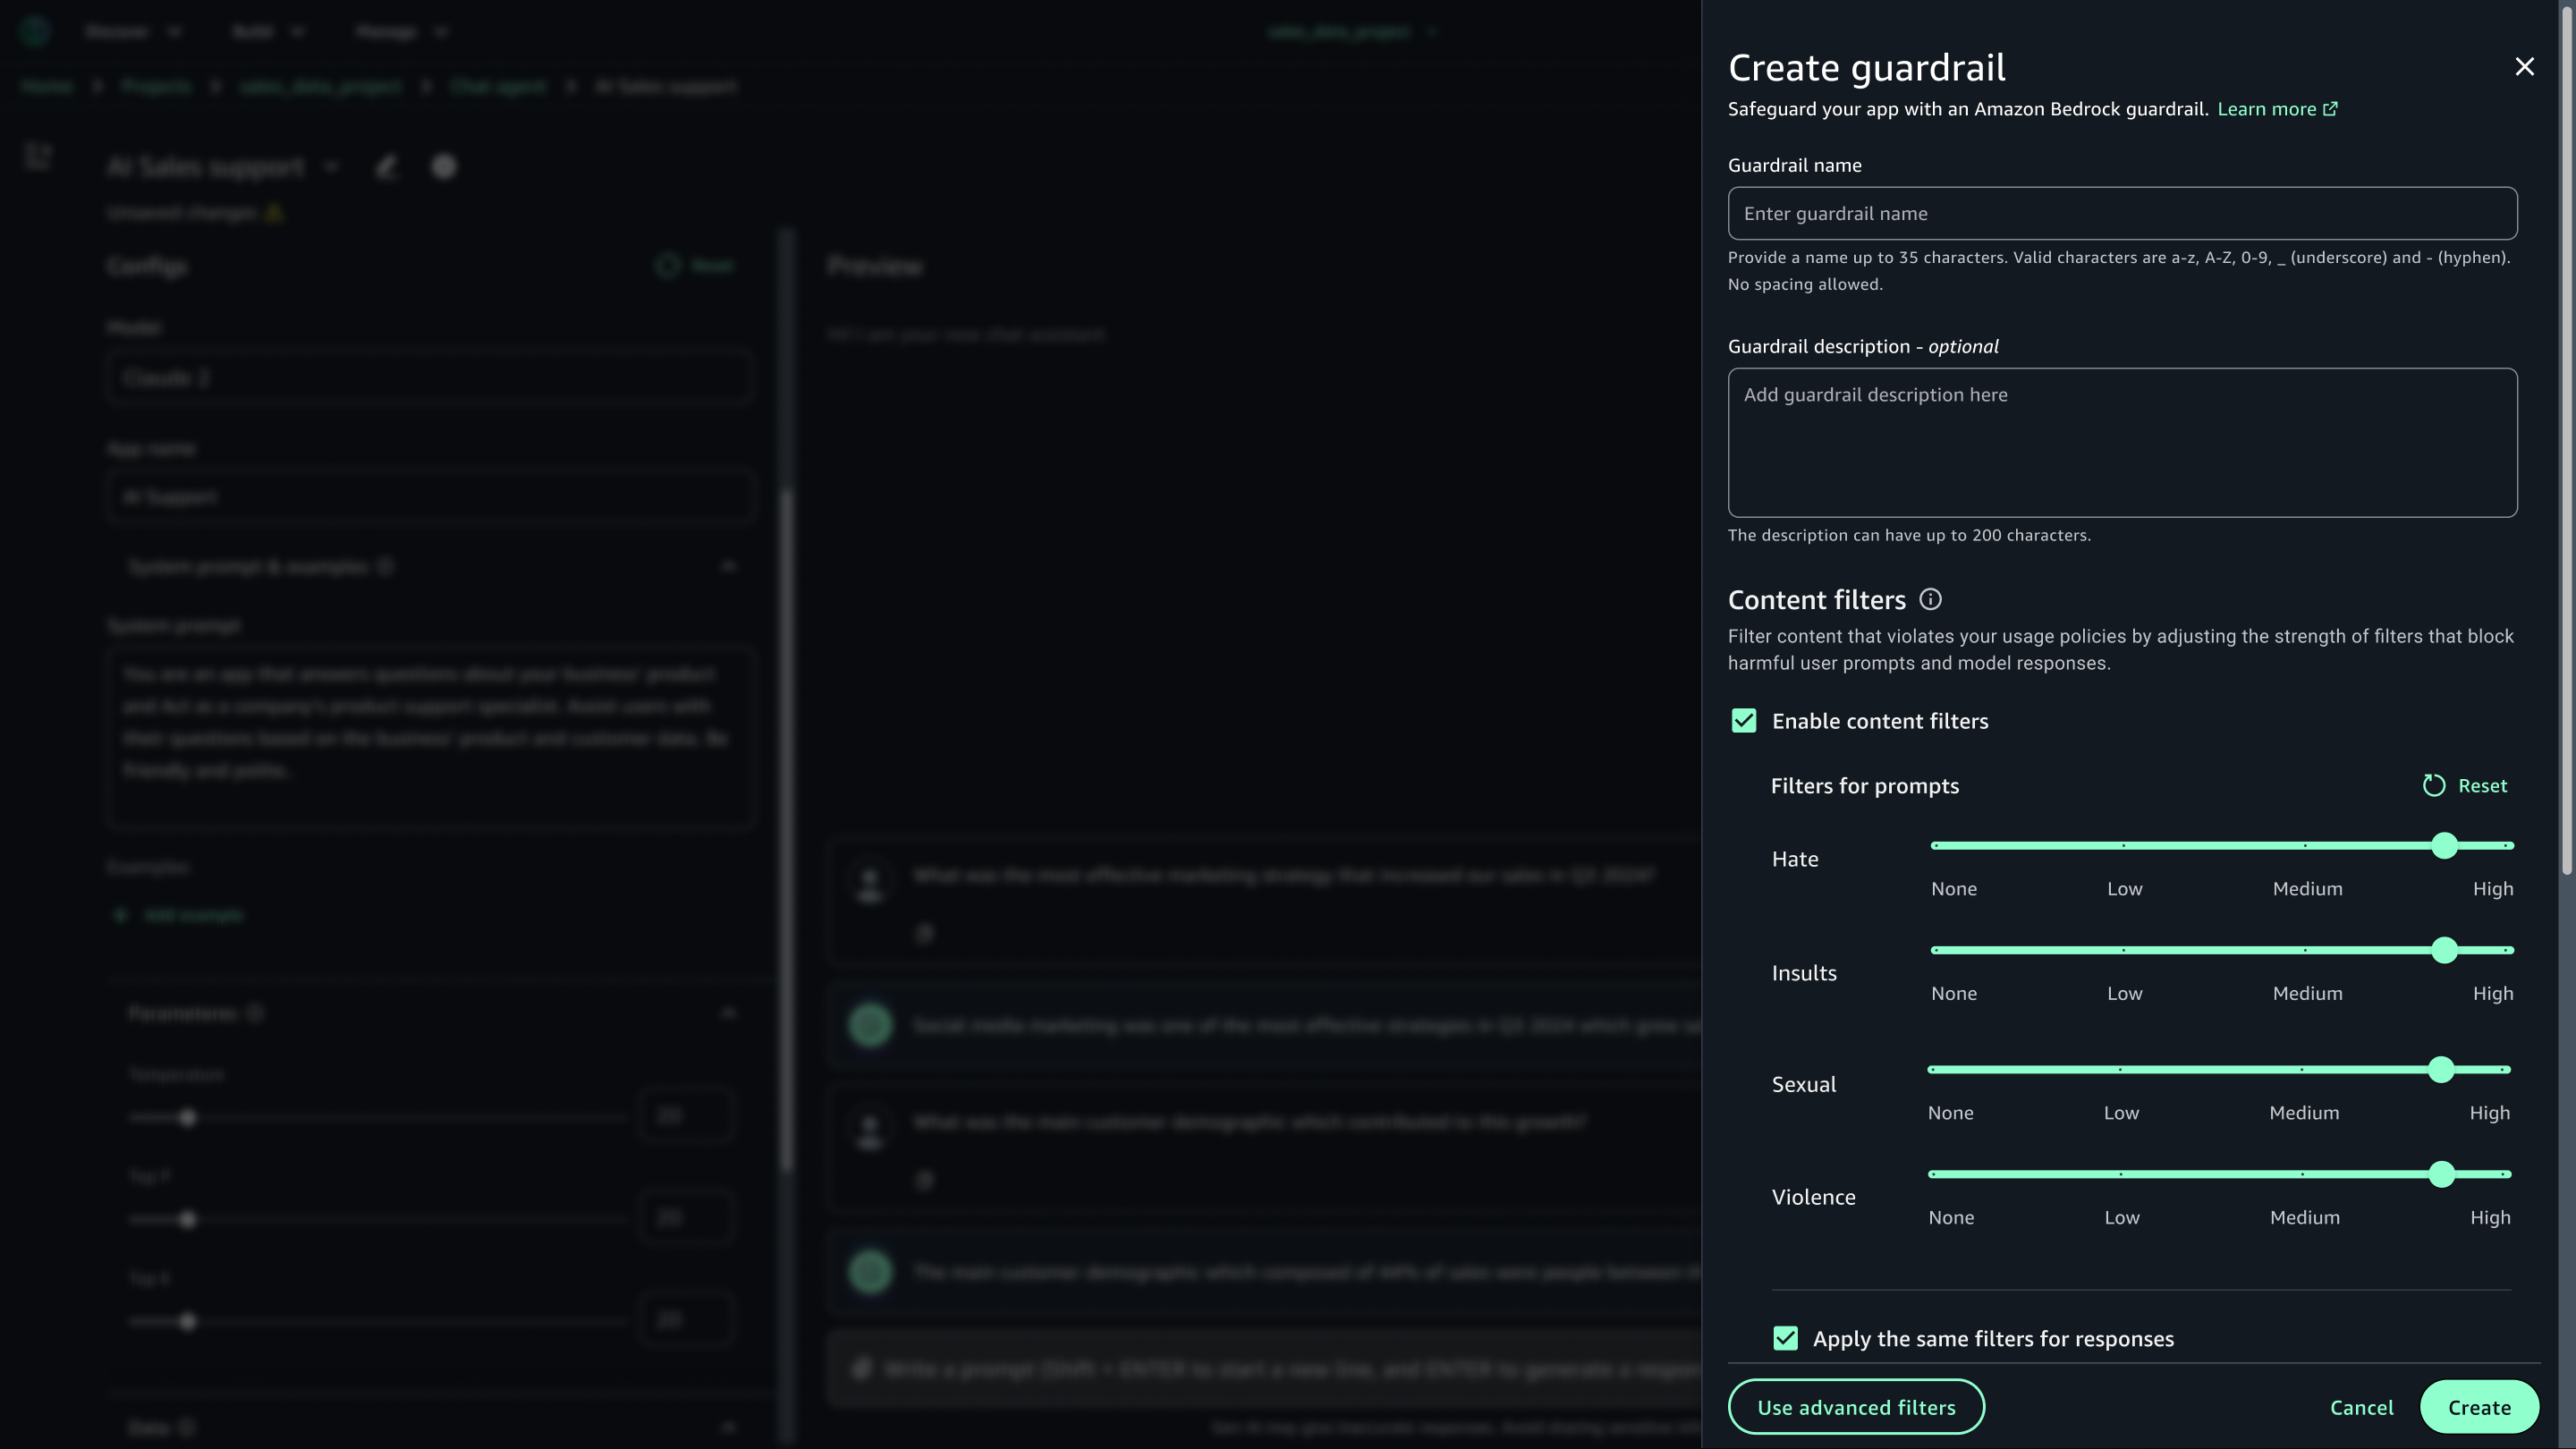Click the pencil edit icon beside AI Sales support
The width and height of the screenshot is (2576, 1449).
(x=387, y=167)
